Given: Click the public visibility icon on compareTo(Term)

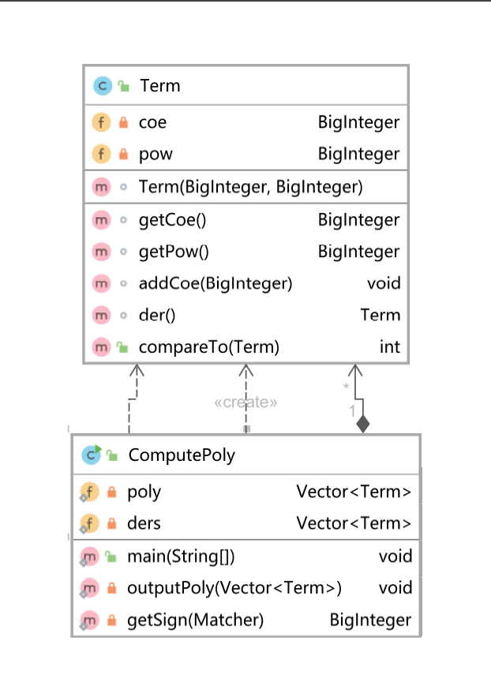Looking at the screenshot, I should tap(122, 346).
